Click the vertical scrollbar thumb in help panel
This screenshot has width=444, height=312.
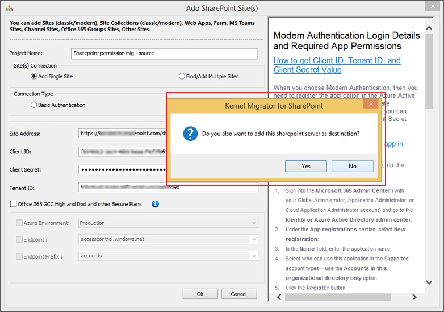tap(429, 72)
